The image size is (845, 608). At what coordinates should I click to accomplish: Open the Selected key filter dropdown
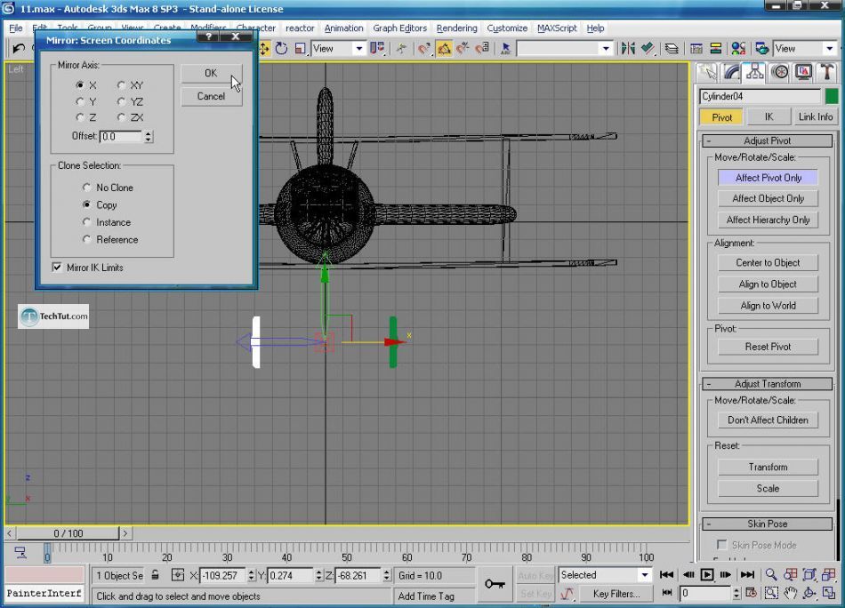pyautogui.click(x=645, y=574)
